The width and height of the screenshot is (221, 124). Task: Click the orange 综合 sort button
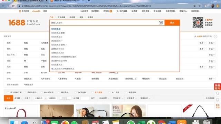pyautogui.click(x=8, y=98)
